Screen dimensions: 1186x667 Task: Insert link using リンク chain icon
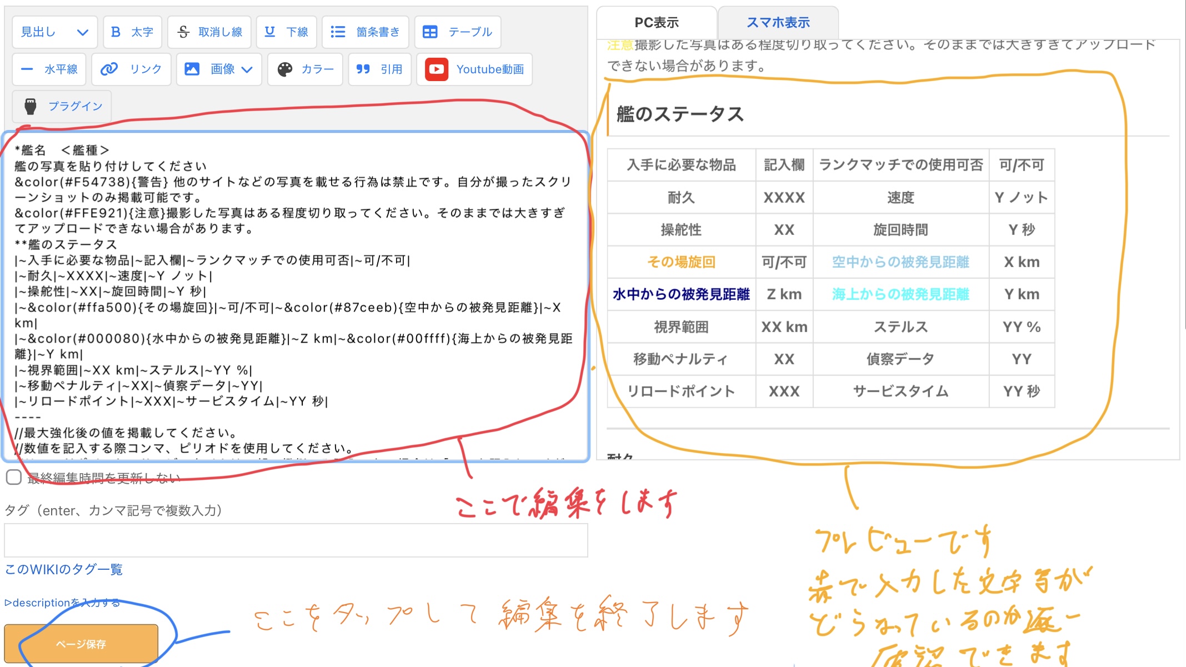point(109,69)
